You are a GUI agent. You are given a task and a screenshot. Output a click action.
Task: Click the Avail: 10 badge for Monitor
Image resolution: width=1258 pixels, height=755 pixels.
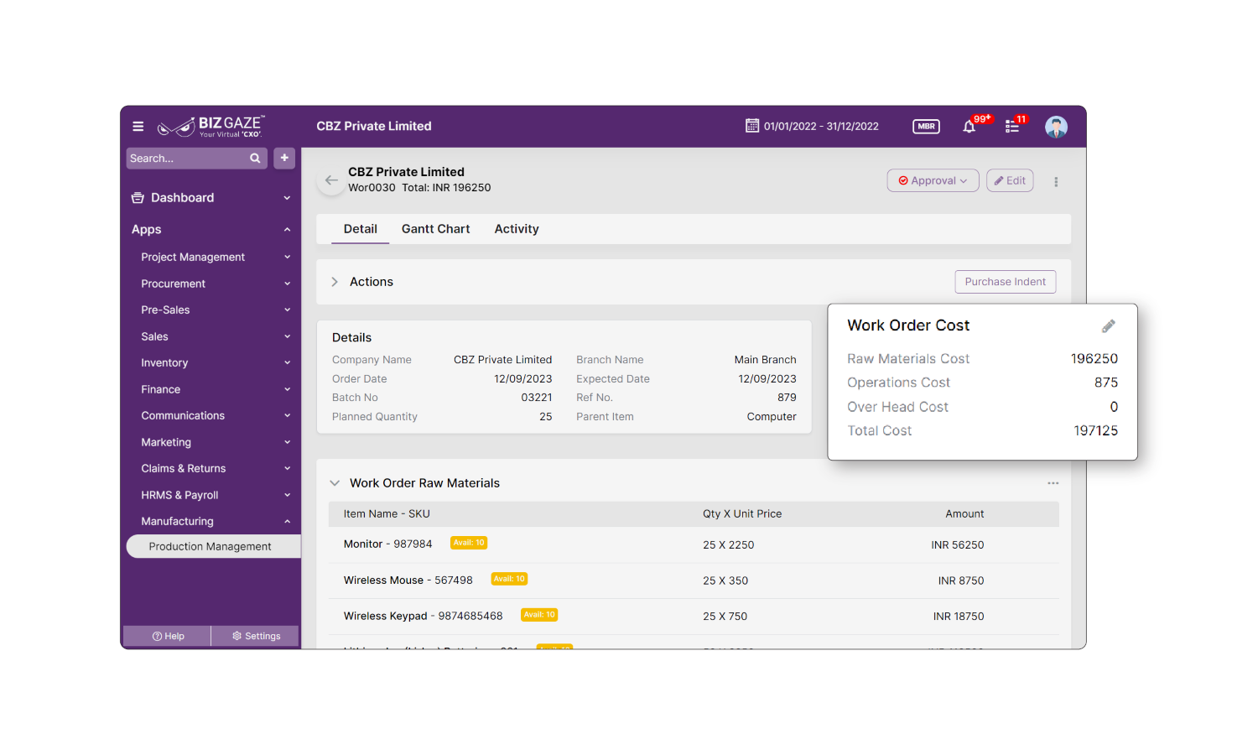(469, 543)
